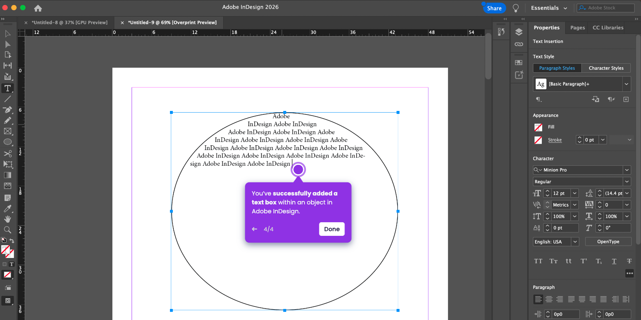
Task: Open the lightbulb Discover icon
Action: [516, 8]
